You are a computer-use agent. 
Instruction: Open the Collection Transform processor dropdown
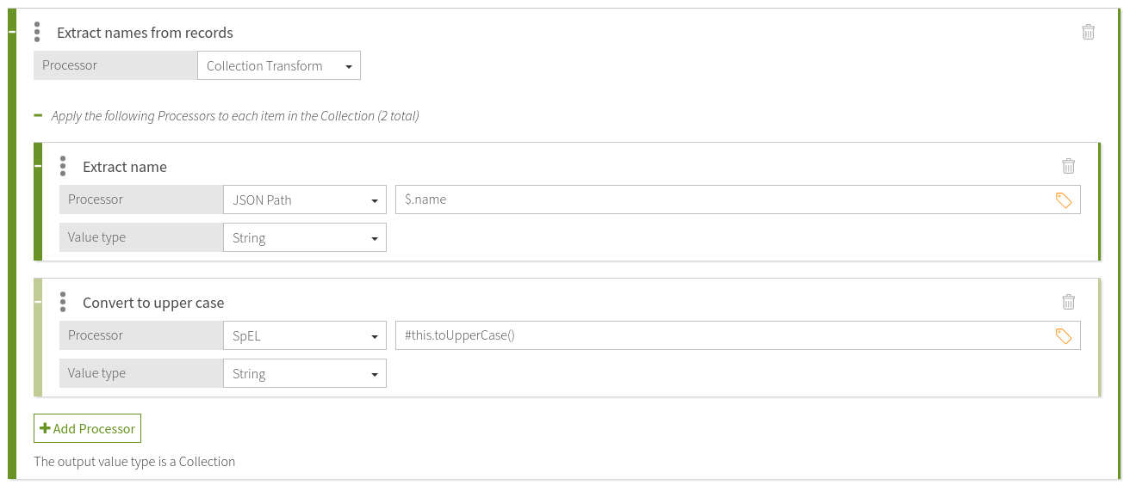coord(278,66)
